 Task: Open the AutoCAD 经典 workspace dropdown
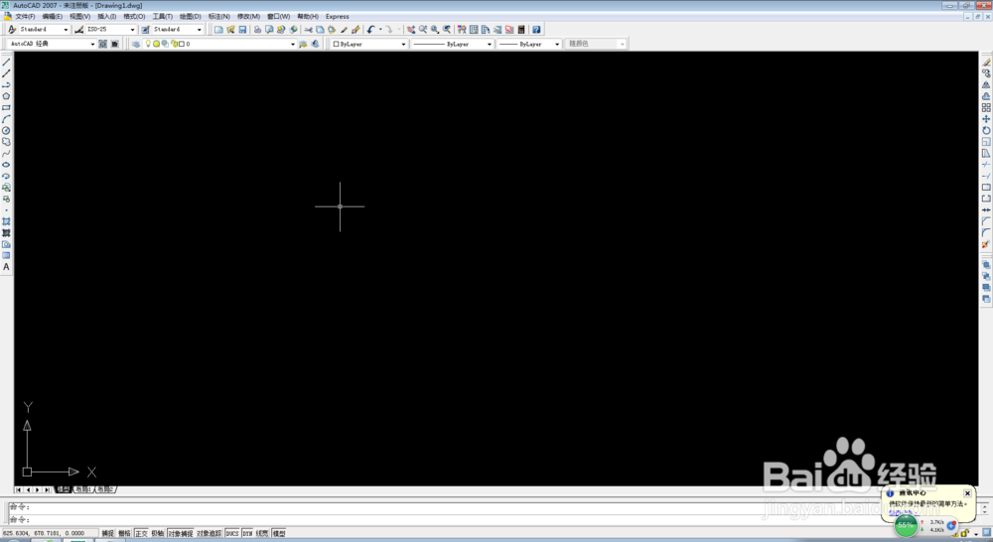coord(92,44)
